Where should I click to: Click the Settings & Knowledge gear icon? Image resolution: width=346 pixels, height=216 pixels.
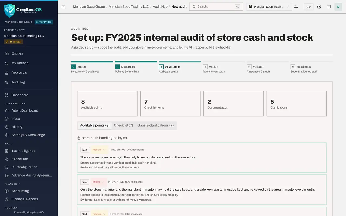(x=7, y=135)
